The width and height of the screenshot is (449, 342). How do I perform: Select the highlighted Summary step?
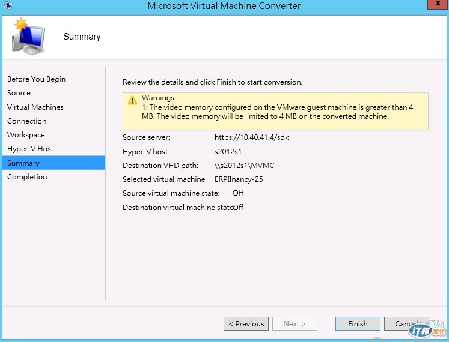tap(54, 163)
